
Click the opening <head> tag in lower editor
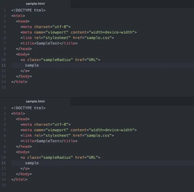coord(23,119)
